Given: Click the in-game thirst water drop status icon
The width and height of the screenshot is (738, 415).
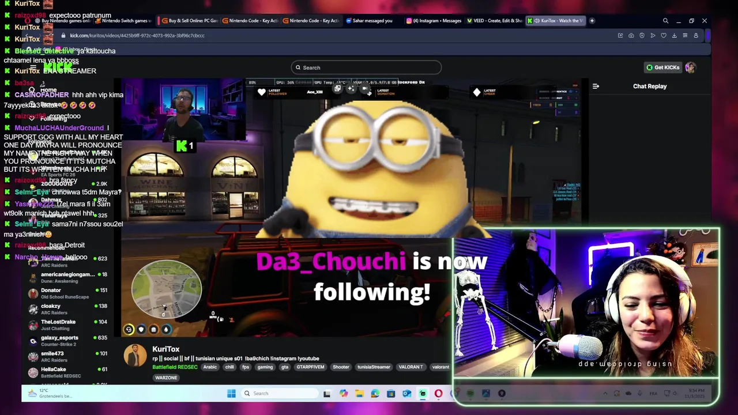Looking at the screenshot, I should [166, 330].
